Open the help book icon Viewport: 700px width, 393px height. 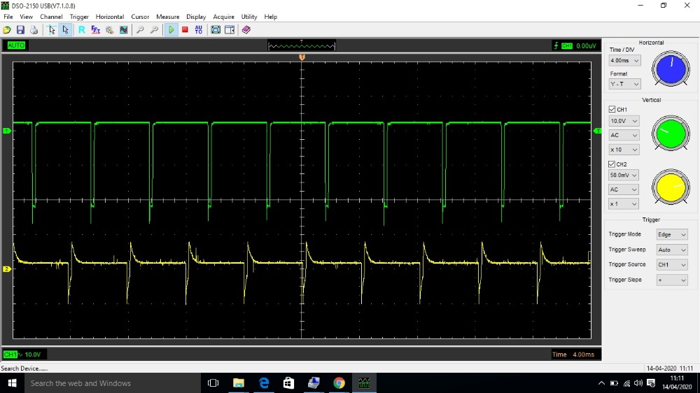coord(246,30)
